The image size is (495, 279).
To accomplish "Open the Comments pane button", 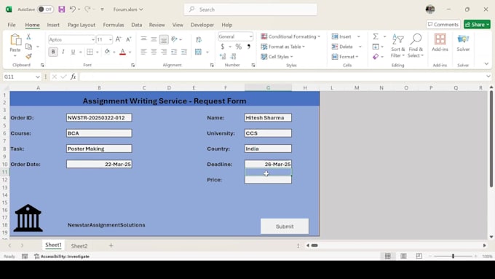I will [443, 24].
